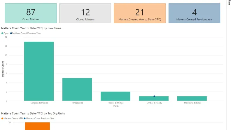This screenshot has width=231, height=130.
Task: Click the Matters Count by Law Firms chart title
Action: coord(31,28)
